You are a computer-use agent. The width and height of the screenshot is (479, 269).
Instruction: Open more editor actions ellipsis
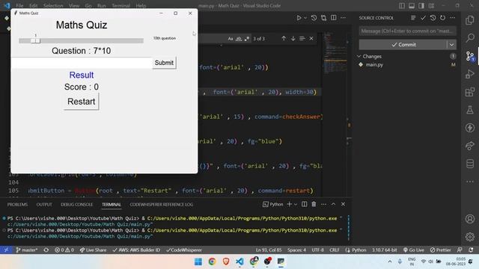343,18
